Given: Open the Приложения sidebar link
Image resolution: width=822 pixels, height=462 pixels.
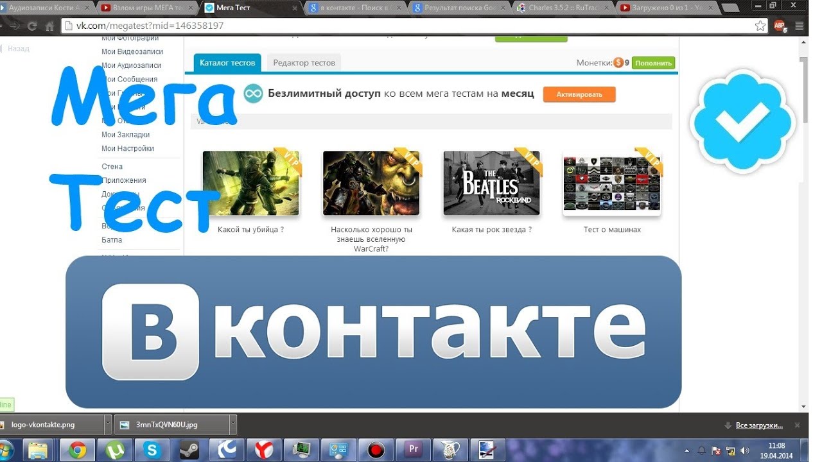Looking at the screenshot, I should (x=124, y=180).
